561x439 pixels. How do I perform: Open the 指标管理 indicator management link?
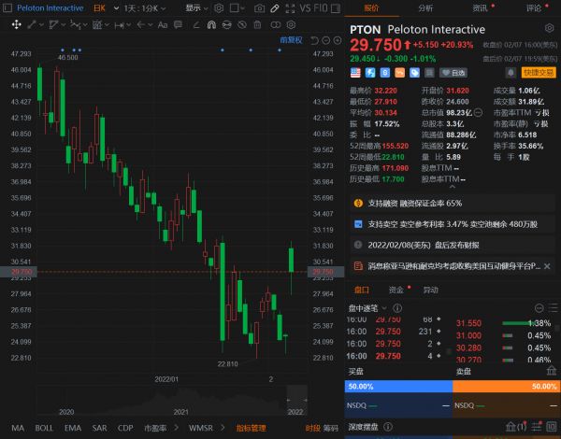(x=251, y=428)
